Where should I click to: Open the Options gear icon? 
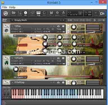coord(58,13)
